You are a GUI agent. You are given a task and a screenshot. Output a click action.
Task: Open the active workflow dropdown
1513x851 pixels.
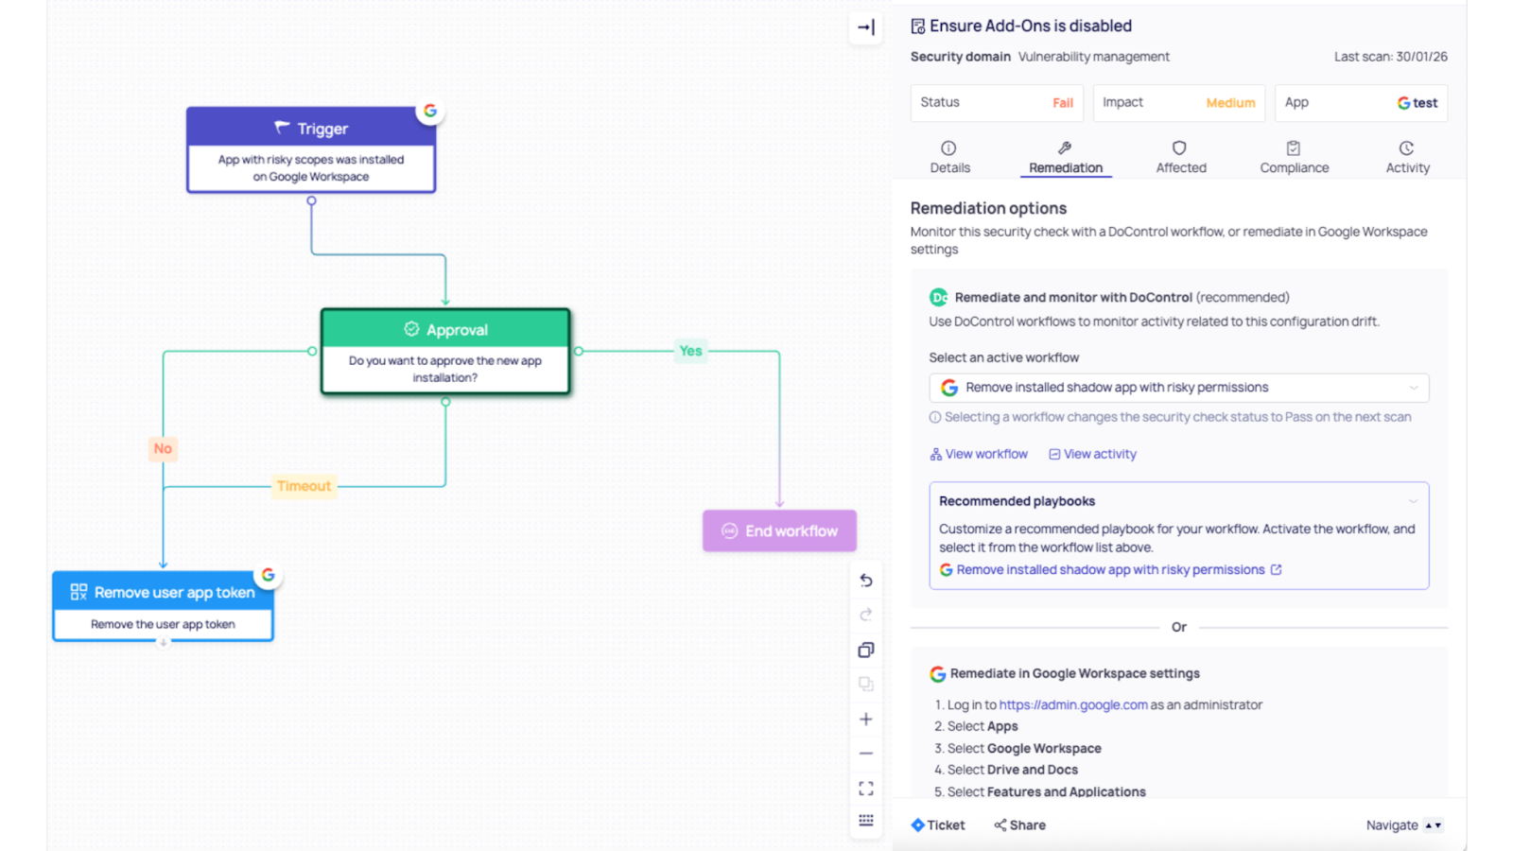(x=1178, y=388)
